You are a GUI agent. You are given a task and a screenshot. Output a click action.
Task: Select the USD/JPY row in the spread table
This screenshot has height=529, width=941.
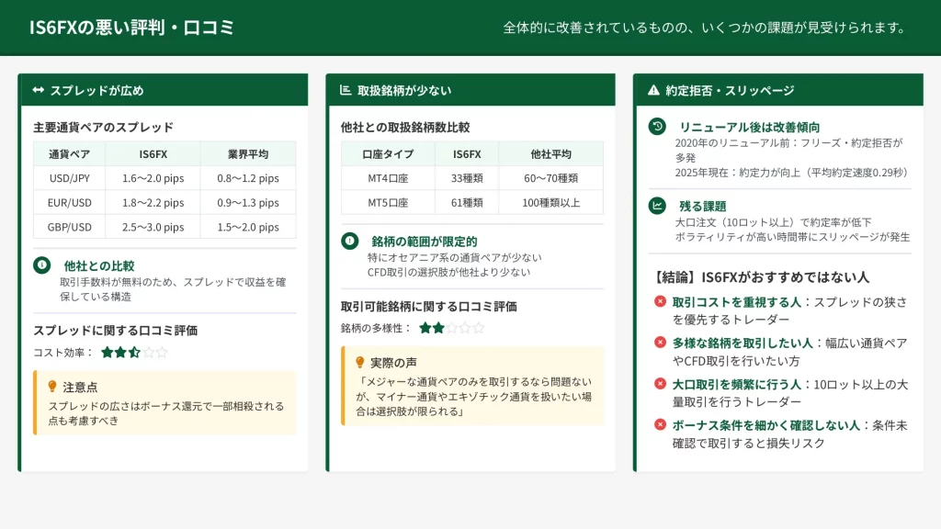click(x=164, y=178)
